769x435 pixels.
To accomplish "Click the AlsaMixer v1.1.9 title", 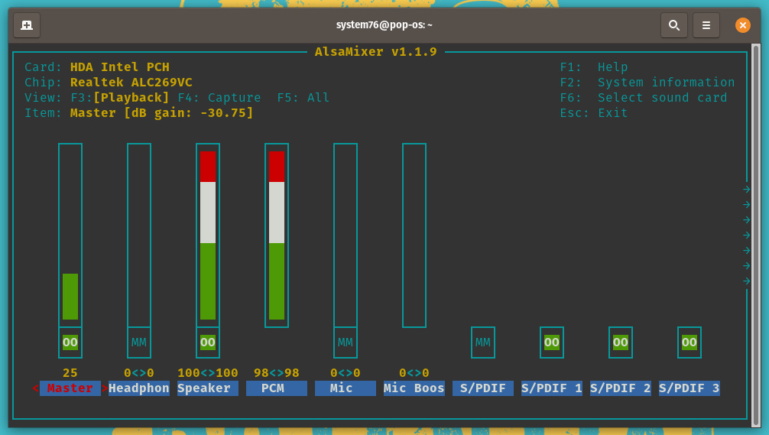I will click(x=375, y=51).
